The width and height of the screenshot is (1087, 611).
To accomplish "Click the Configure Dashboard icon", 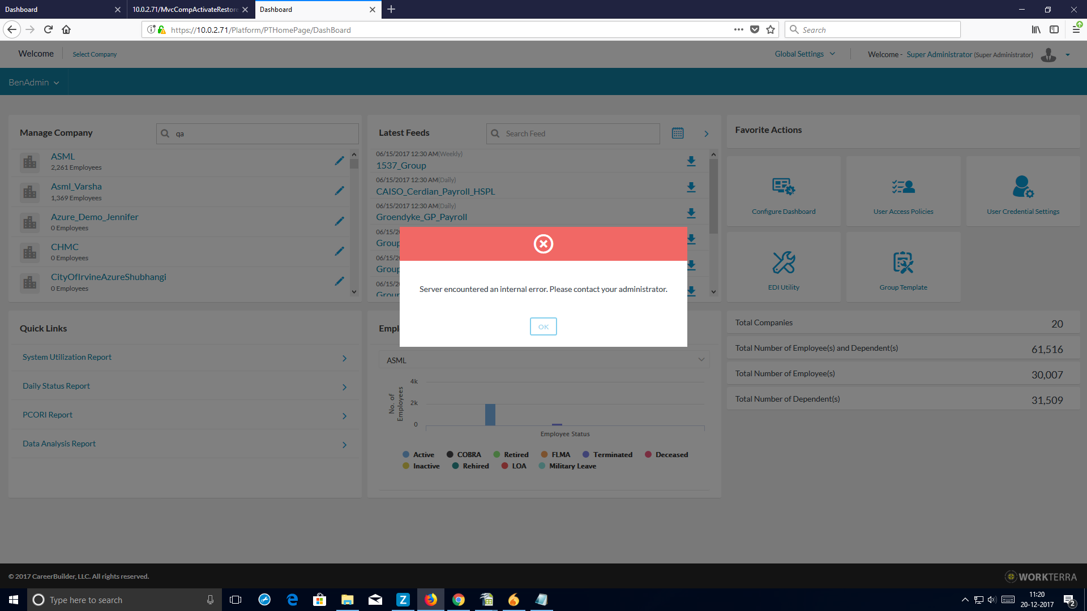I will [784, 186].
